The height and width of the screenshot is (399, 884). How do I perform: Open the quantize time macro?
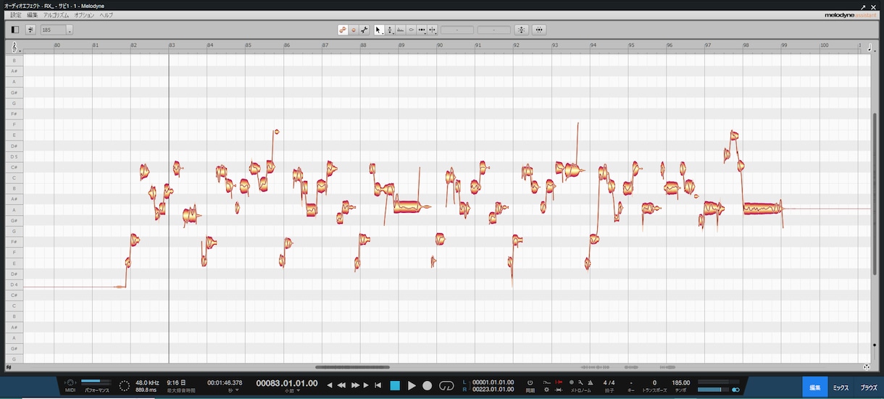tap(539, 30)
